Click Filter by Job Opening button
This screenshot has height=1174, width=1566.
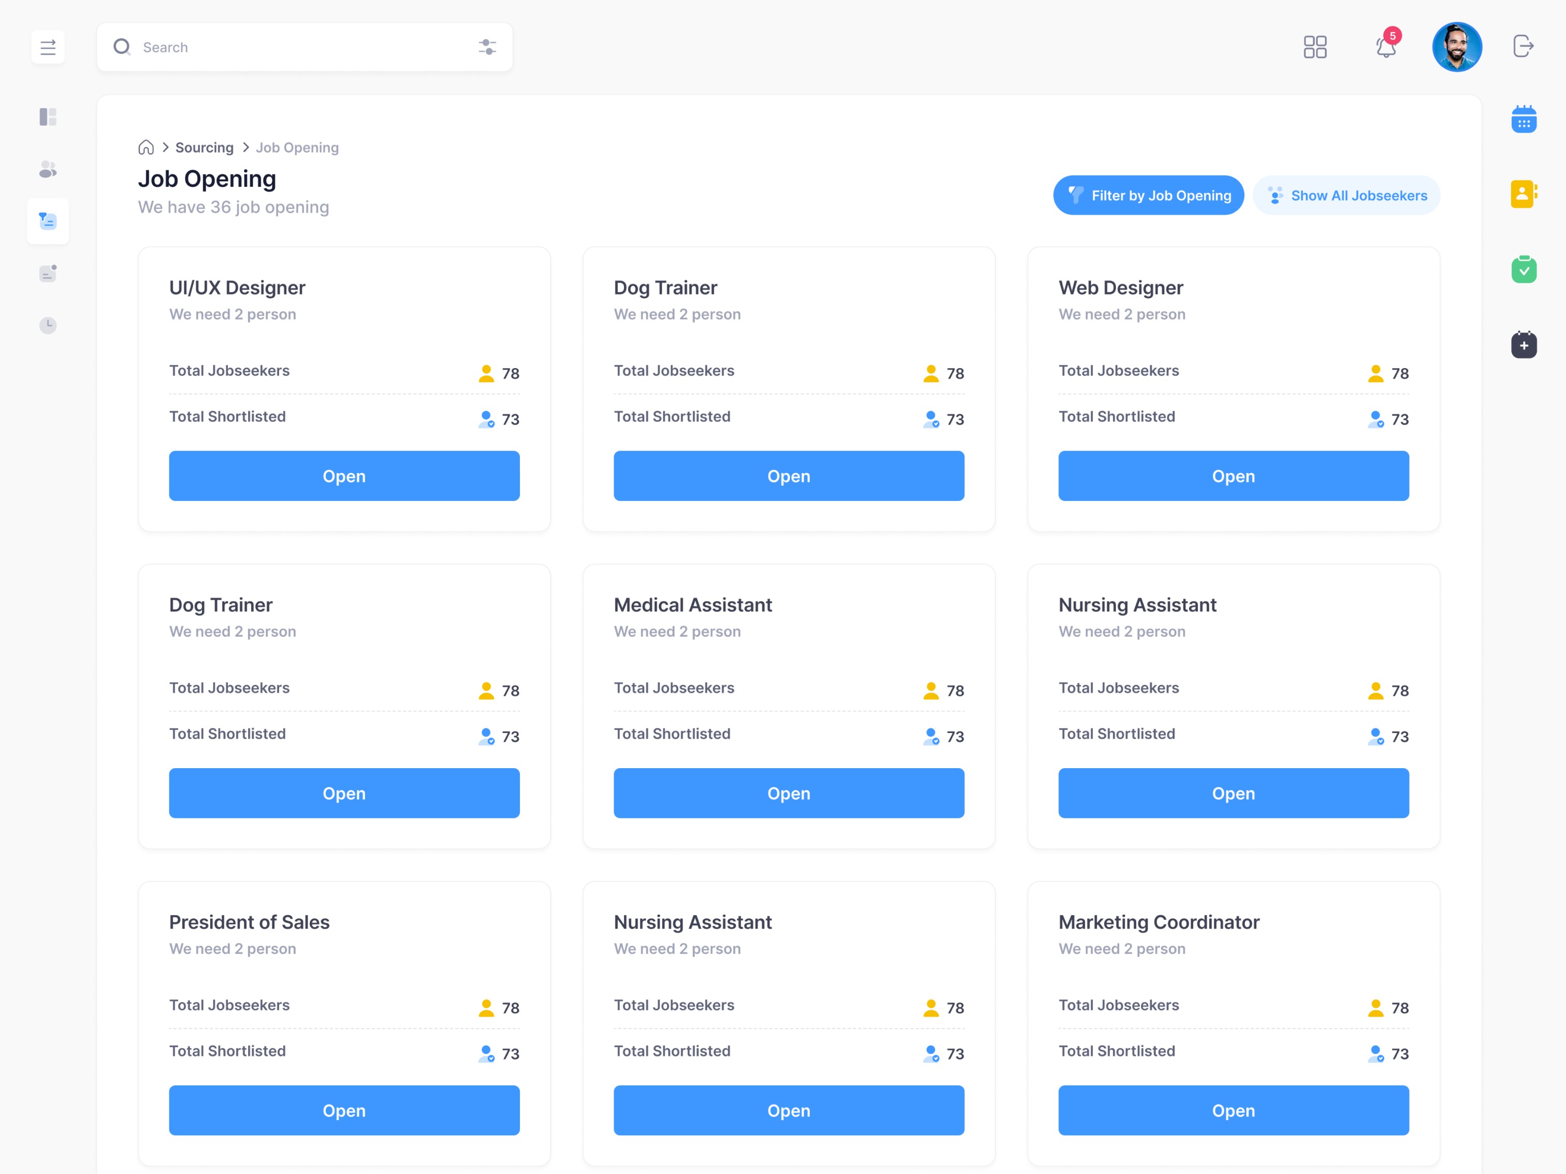1148,195
